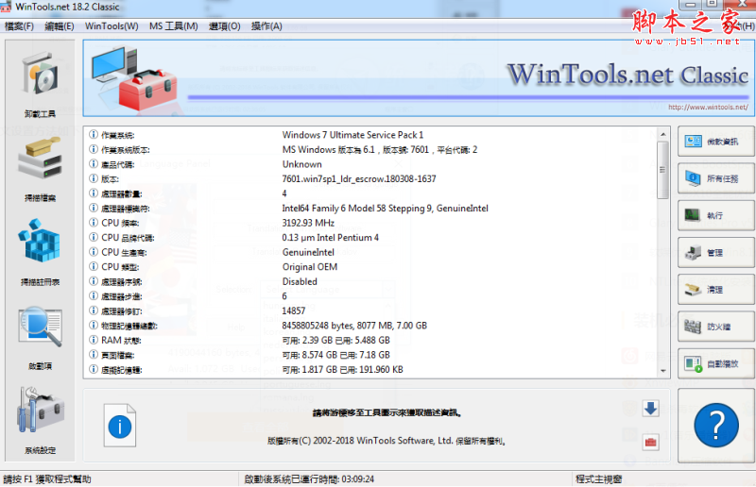Screen dimensions: 756x487
Task: Click the 執行 button
Action: [716, 215]
